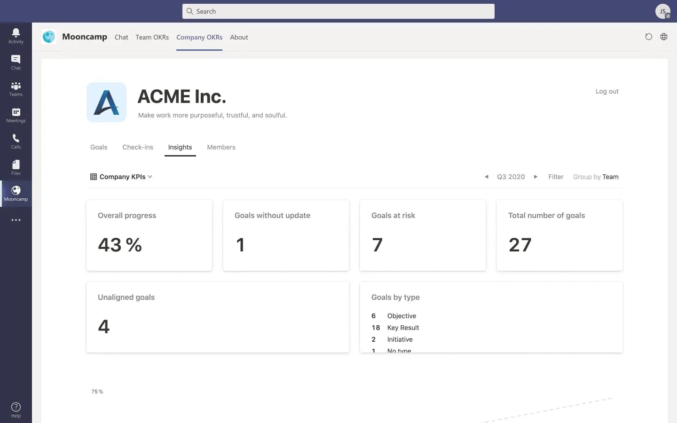Open Files in the sidebar

(x=16, y=167)
